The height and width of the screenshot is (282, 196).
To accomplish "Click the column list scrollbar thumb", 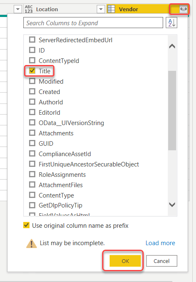I will coord(172,111).
